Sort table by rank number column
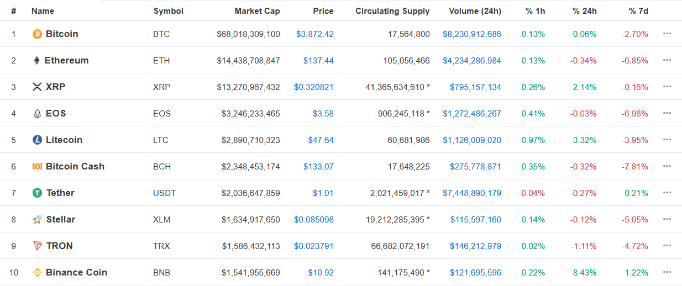The width and height of the screenshot is (682, 286). (x=13, y=11)
